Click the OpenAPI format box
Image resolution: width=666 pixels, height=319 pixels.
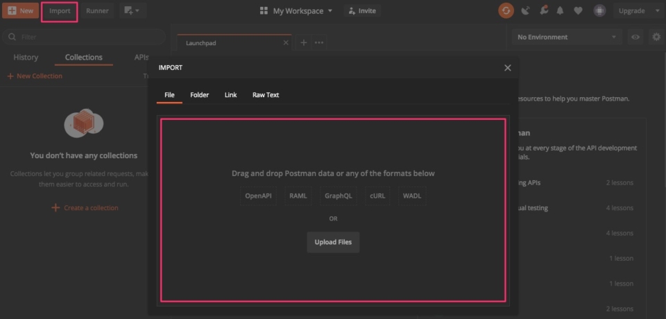(x=258, y=196)
